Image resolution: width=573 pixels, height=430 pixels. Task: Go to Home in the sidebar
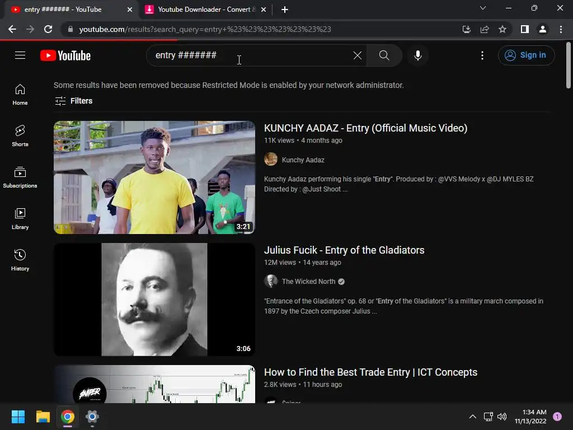[20, 95]
